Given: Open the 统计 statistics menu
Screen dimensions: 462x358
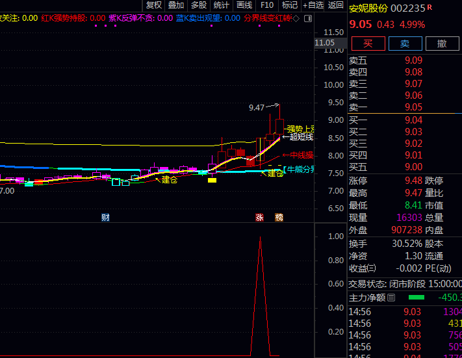Looking at the screenshot, I should click(x=221, y=5).
